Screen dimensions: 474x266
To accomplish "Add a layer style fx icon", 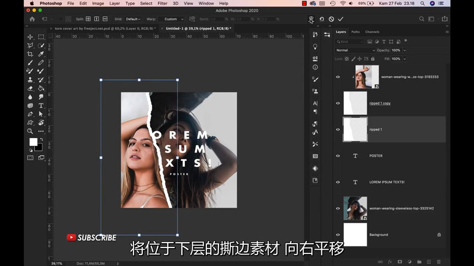I will [390, 262].
